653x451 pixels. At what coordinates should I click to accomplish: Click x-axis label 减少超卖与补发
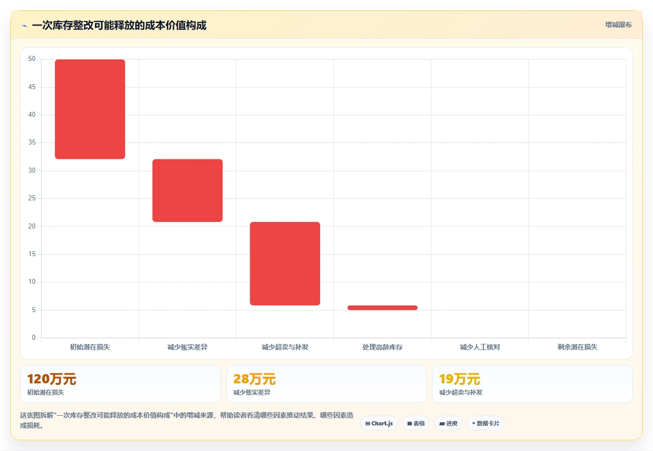click(285, 347)
